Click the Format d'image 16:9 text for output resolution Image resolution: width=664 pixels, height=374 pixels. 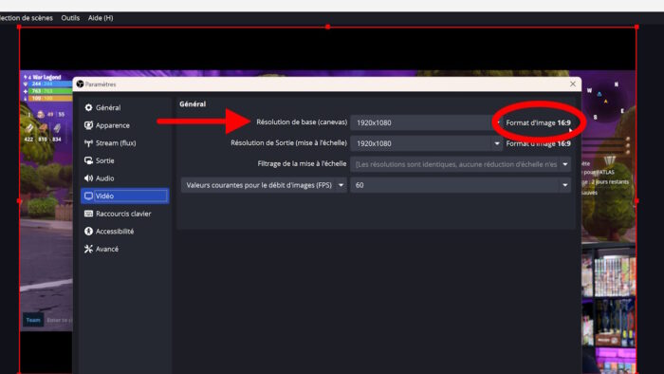tap(538, 143)
